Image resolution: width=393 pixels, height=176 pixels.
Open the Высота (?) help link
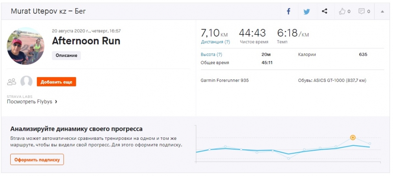[211, 55]
